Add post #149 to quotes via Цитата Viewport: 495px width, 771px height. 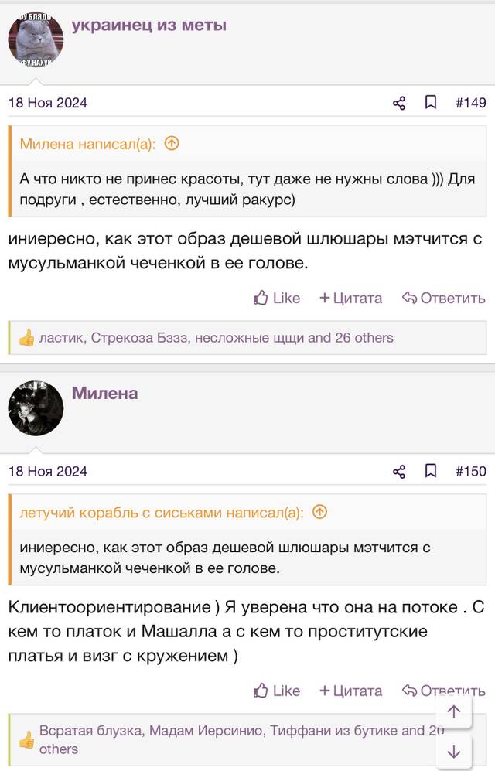point(350,298)
